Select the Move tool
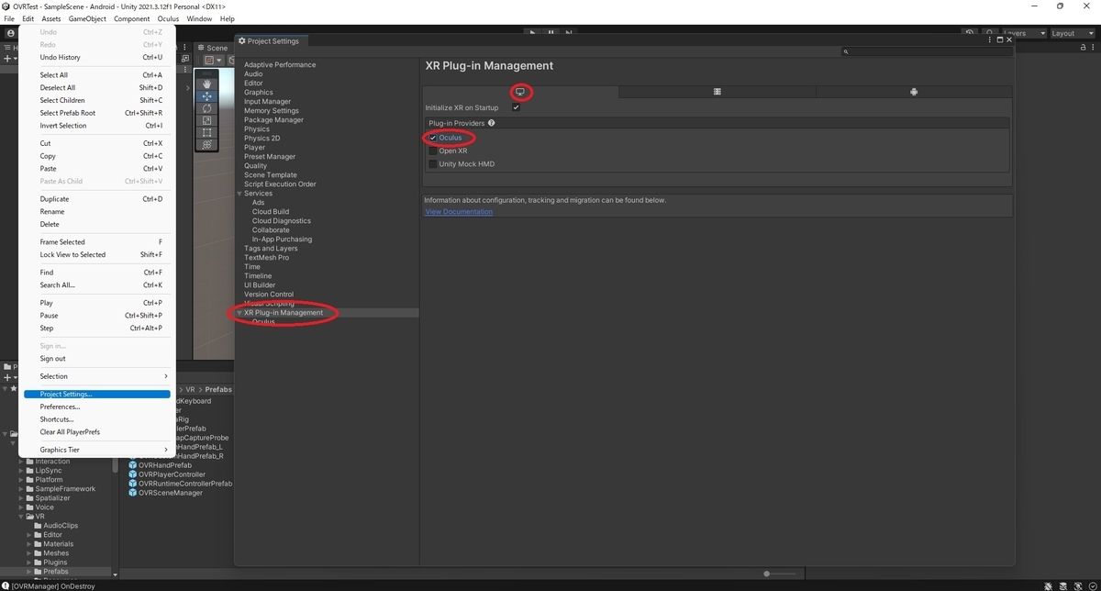Screen dimensions: 1101x591 tap(206, 96)
